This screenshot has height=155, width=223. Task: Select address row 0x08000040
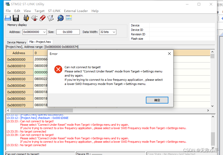[20, 85]
